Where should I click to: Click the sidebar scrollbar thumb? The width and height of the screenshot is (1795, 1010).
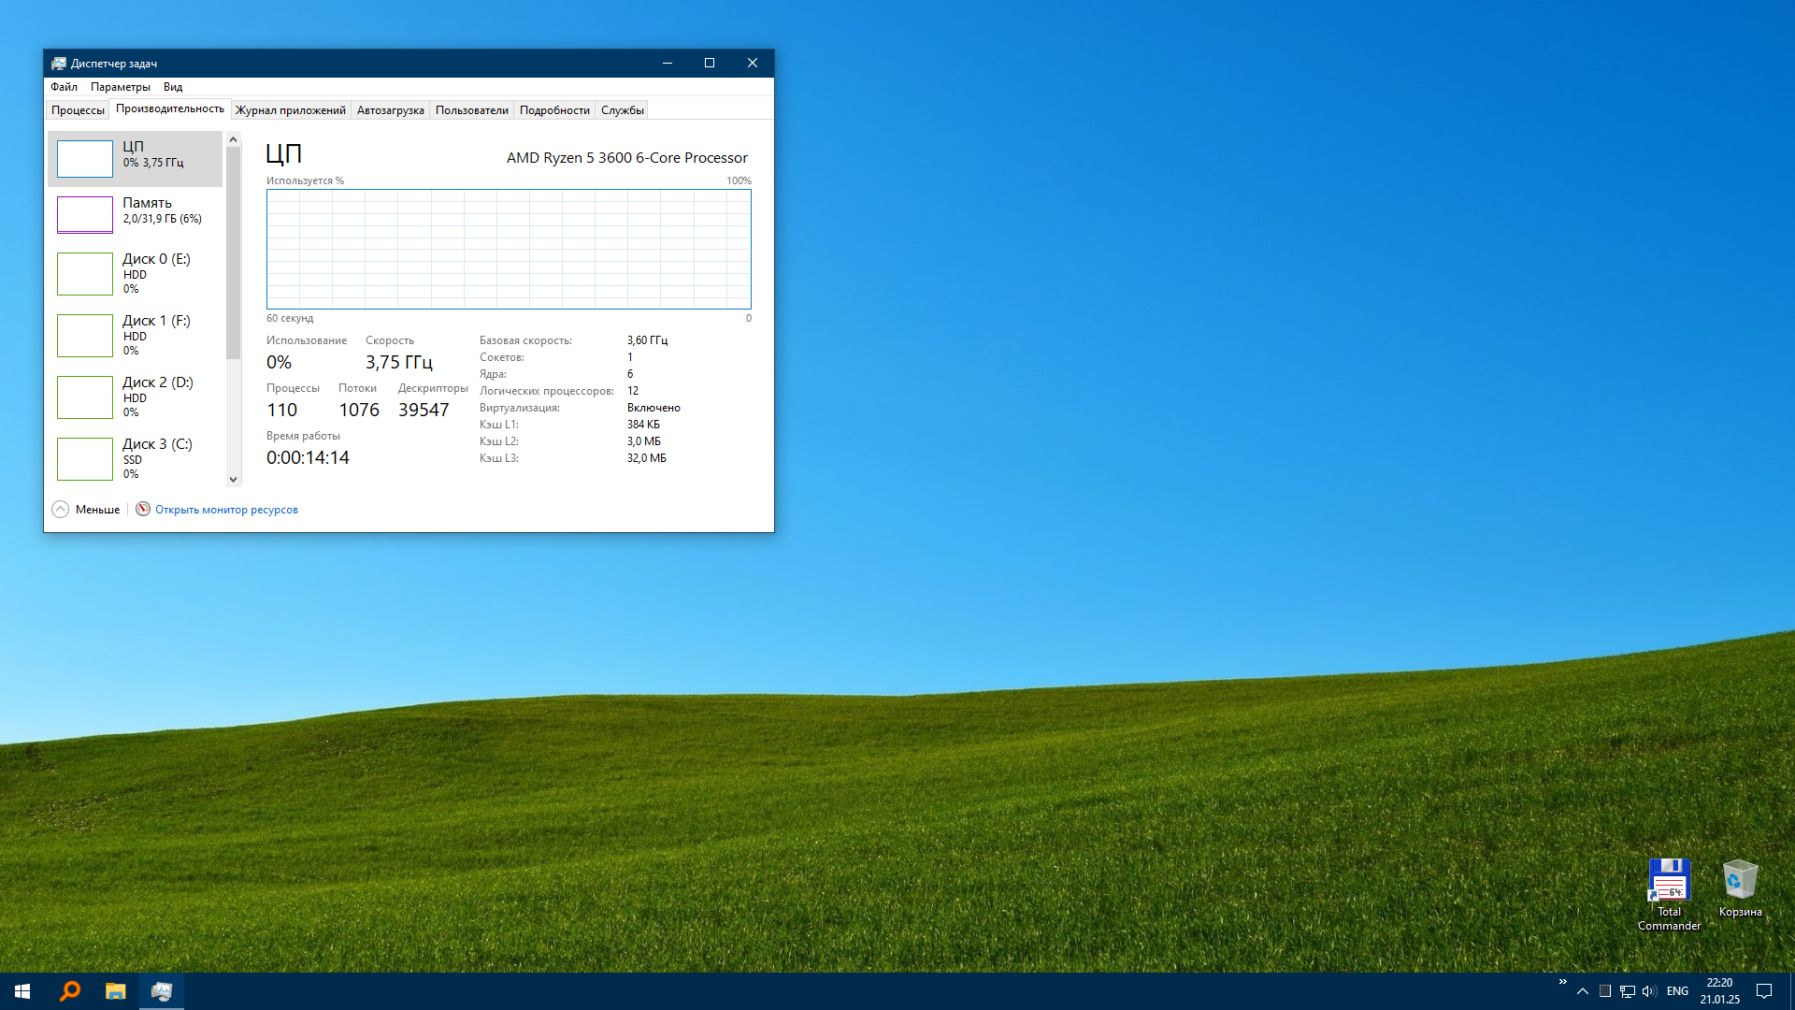coord(234,252)
